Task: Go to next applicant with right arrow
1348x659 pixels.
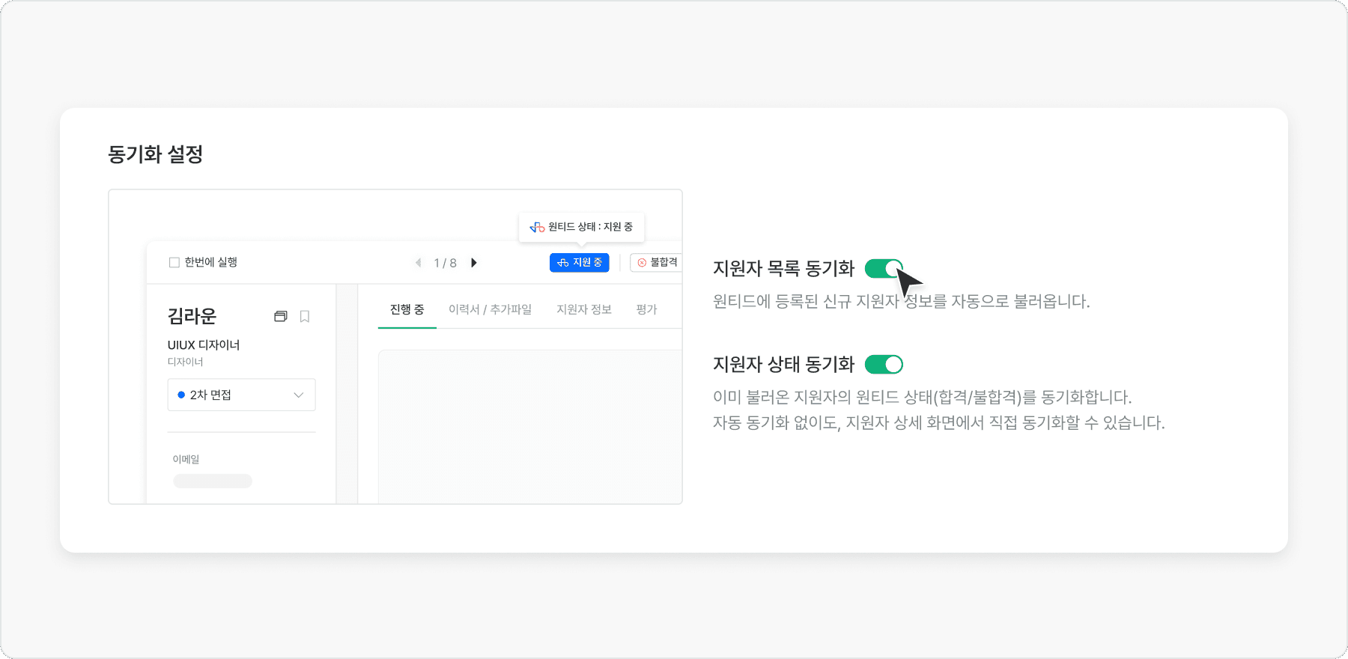Action: coord(474,263)
